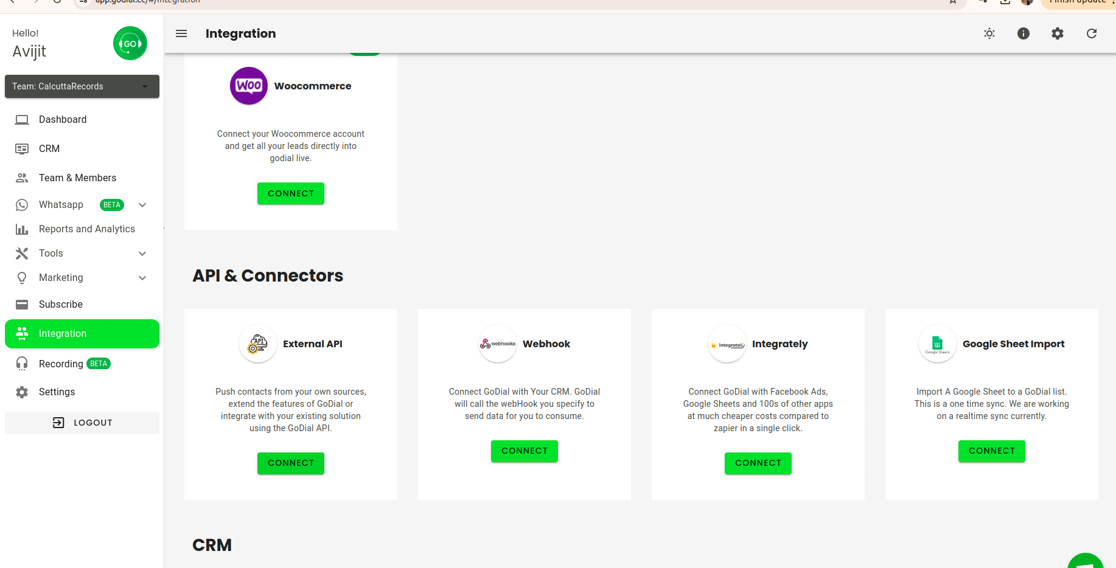Viewport: 1116px width, 568px height.
Task: Click the Woocommerce logo
Action: (x=249, y=86)
